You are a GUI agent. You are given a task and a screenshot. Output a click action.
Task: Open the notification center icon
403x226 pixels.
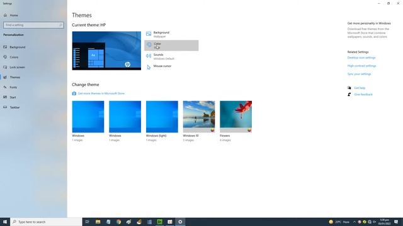pos(396,222)
